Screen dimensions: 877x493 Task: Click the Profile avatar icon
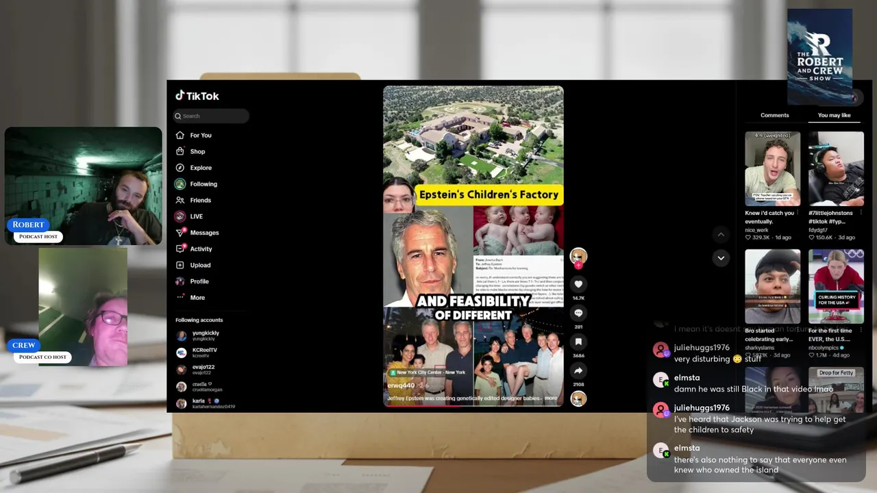[x=180, y=281]
